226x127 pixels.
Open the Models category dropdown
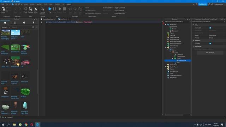(x=6, y=27)
